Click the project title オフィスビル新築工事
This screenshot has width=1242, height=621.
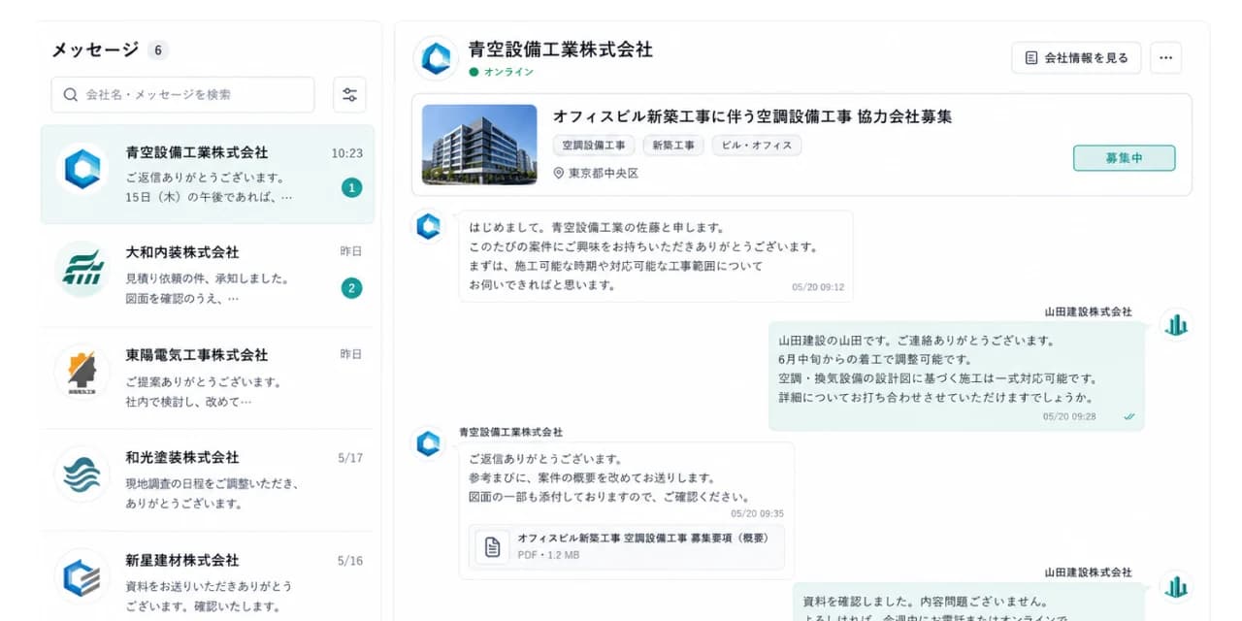point(752,116)
